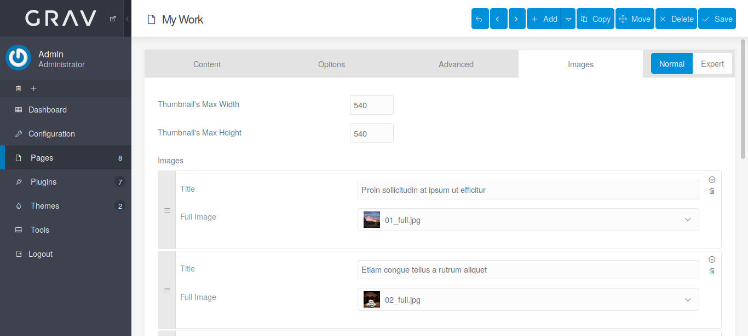Open the Add button dropdown arrow
Image resolution: width=748 pixels, height=336 pixels.
pyautogui.click(x=568, y=19)
